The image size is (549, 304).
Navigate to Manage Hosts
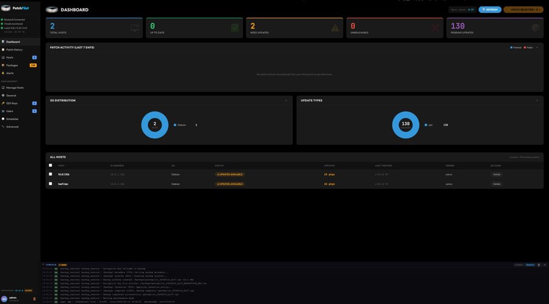coord(20,88)
